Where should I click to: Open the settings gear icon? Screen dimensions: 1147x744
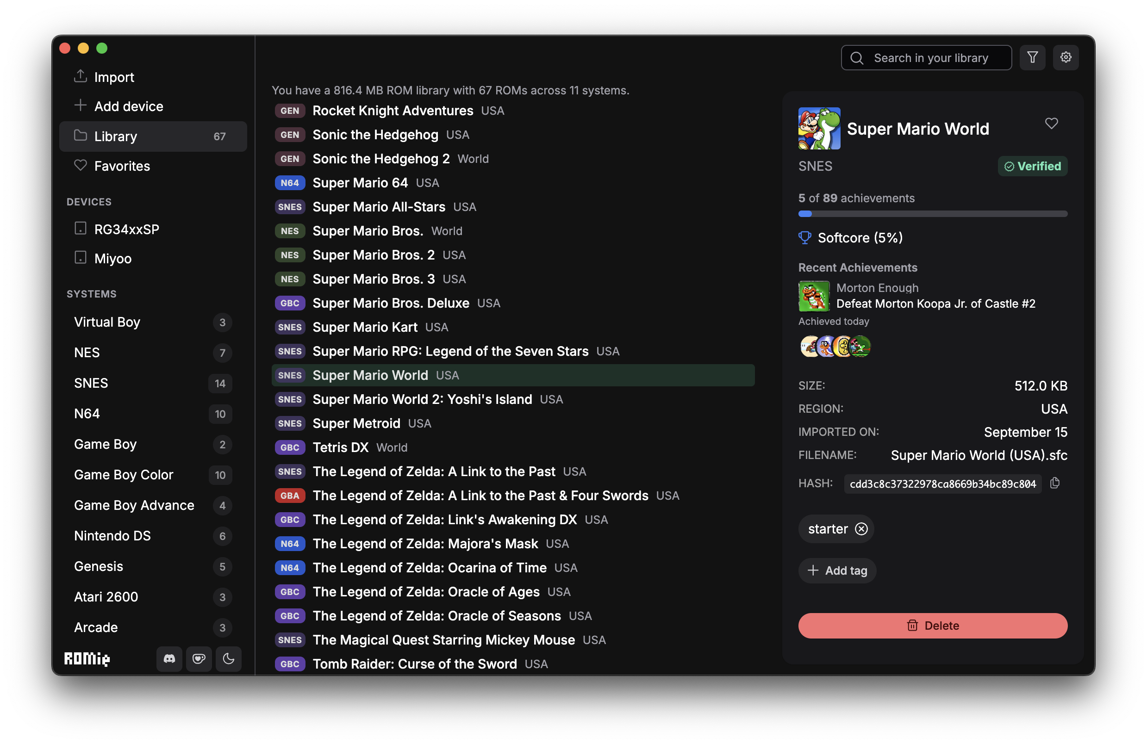pyautogui.click(x=1066, y=57)
